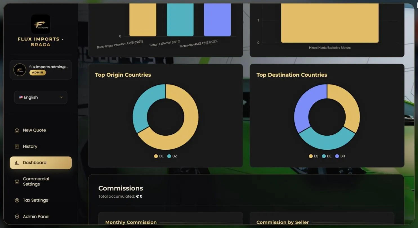Click the History list icon

click(x=17, y=147)
